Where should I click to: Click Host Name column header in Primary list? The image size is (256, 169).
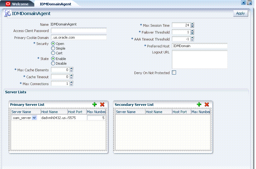[x=54, y=112]
